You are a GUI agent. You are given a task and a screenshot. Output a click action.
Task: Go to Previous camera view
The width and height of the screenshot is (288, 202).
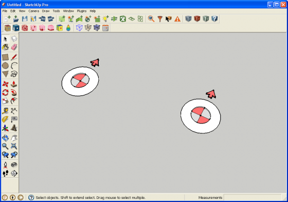(x=5, y=155)
